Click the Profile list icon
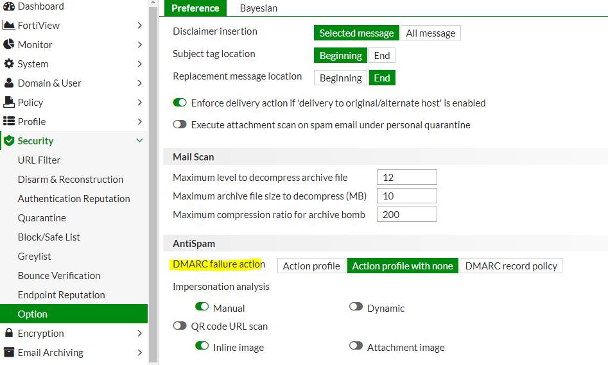 (x=9, y=122)
